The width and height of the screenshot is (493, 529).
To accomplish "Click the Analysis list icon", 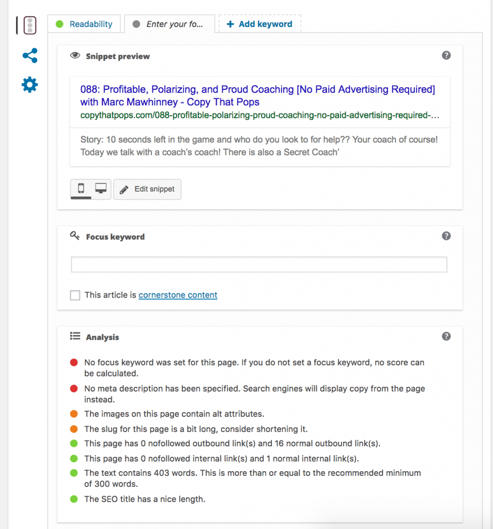I will click(74, 336).
